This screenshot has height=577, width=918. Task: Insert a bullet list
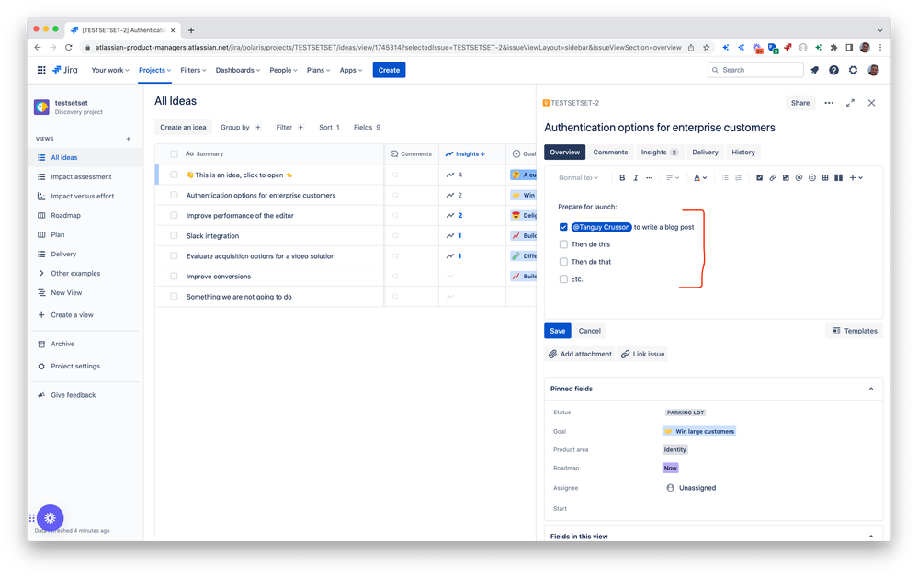tap(725, 178)
